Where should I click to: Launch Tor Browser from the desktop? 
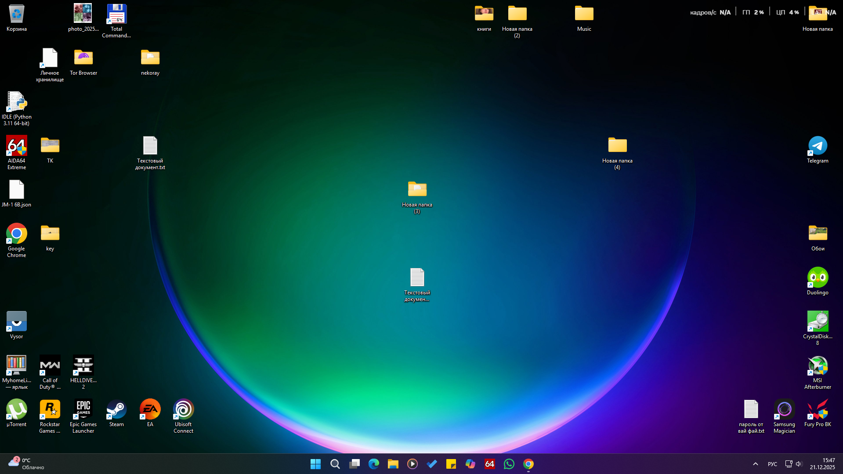pos(83,62)
